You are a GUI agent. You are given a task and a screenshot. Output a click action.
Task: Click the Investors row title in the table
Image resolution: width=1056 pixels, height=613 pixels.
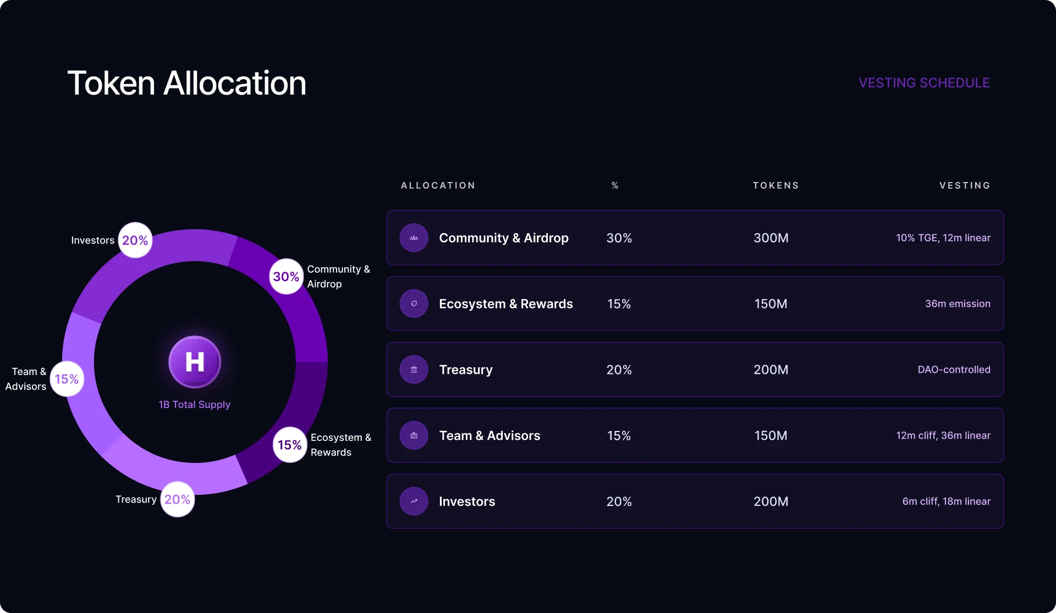(467, 501)
